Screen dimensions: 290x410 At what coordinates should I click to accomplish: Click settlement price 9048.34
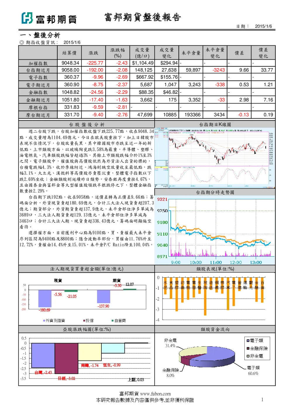tap(70, 63)
